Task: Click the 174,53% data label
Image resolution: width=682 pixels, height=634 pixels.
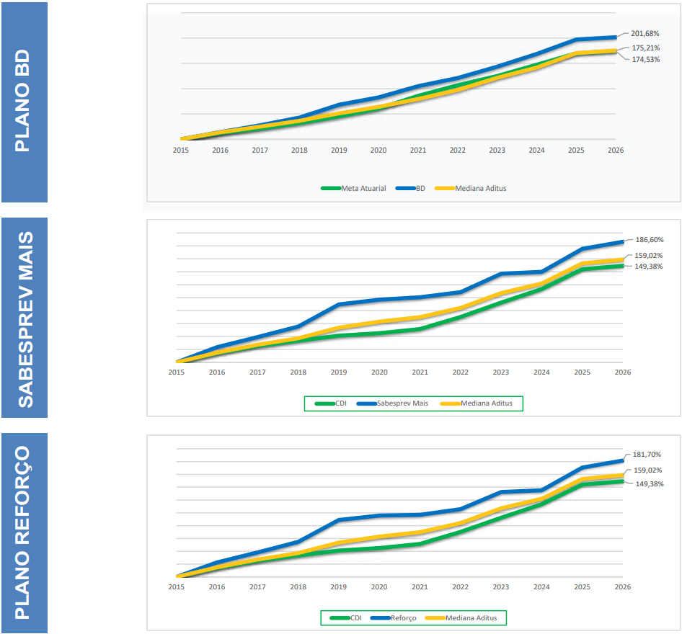Action: 645,60
